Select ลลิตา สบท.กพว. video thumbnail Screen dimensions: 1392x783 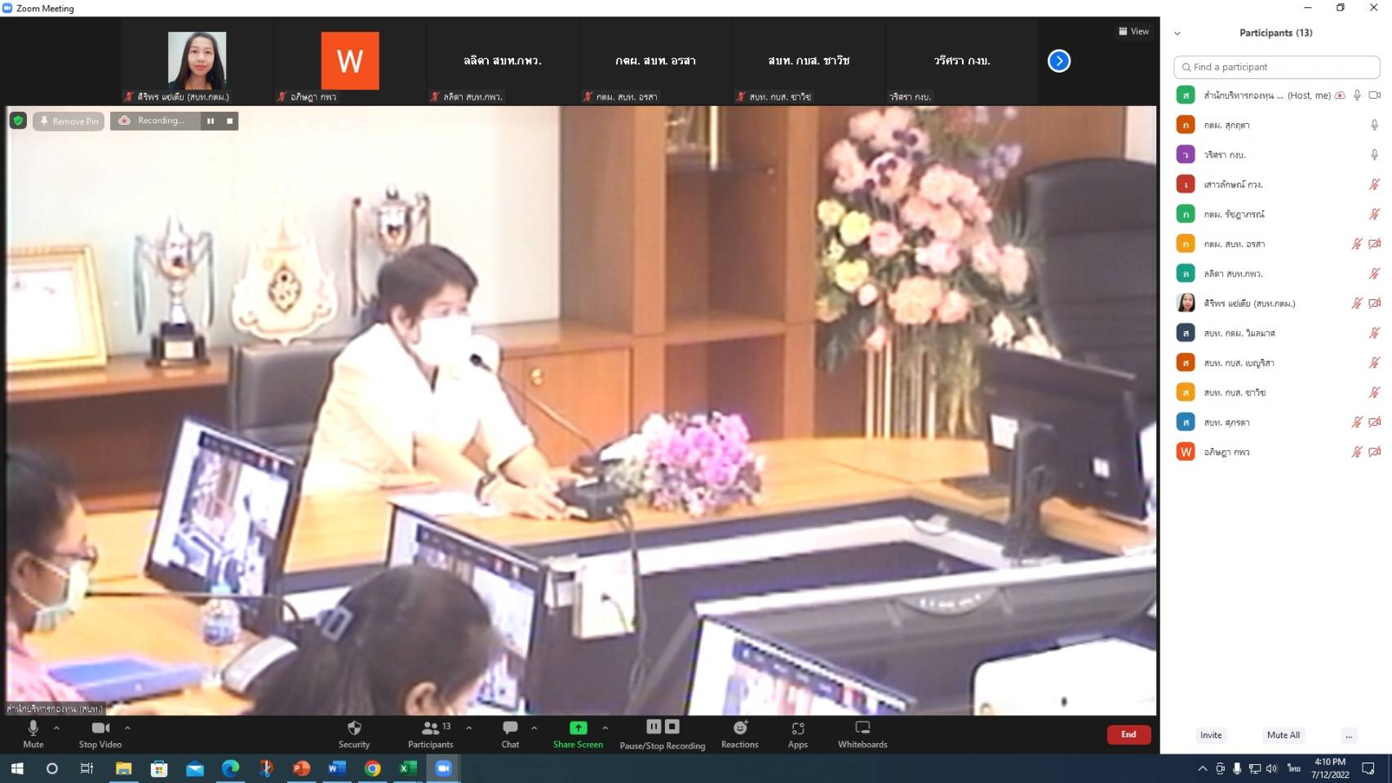pyautogui.click(x=503, y=63)
